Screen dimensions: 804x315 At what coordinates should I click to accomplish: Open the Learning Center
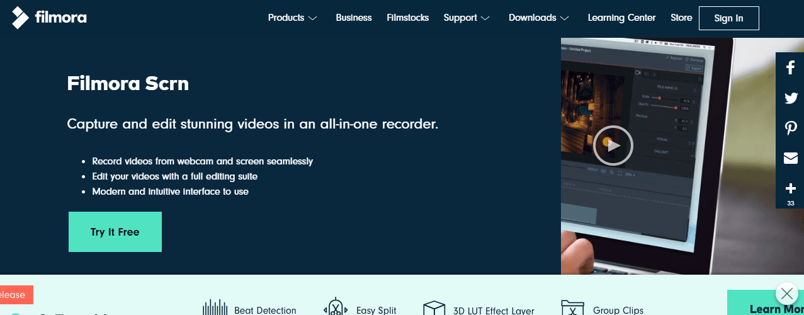pyautogui.click(x=621, y=18)
